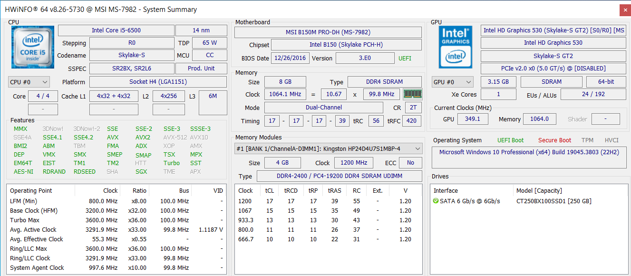Click the Intel Core i5-6500 name field
This screenshot has height=276, width=631.
tap(116, 30)
